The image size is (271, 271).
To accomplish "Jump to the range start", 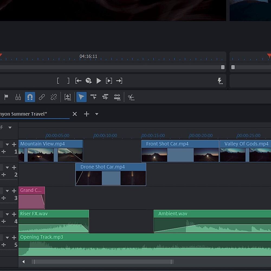I will [78, 81].
